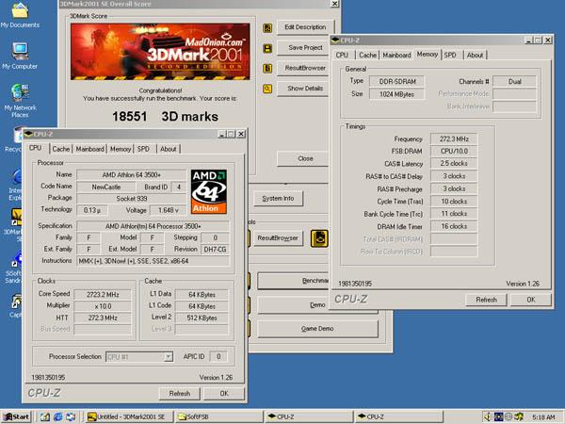Click the Show Details magnifier icon
The image size is (565, 424).
(x=267, y=89)
